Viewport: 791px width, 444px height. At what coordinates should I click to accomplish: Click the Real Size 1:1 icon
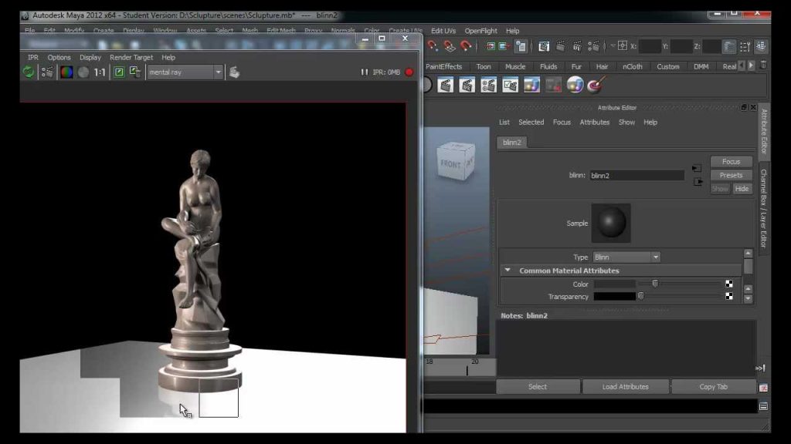(x=100, y=72)
